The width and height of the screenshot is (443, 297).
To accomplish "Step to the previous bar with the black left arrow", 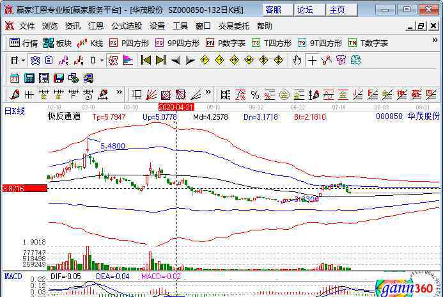I will 175,60.
